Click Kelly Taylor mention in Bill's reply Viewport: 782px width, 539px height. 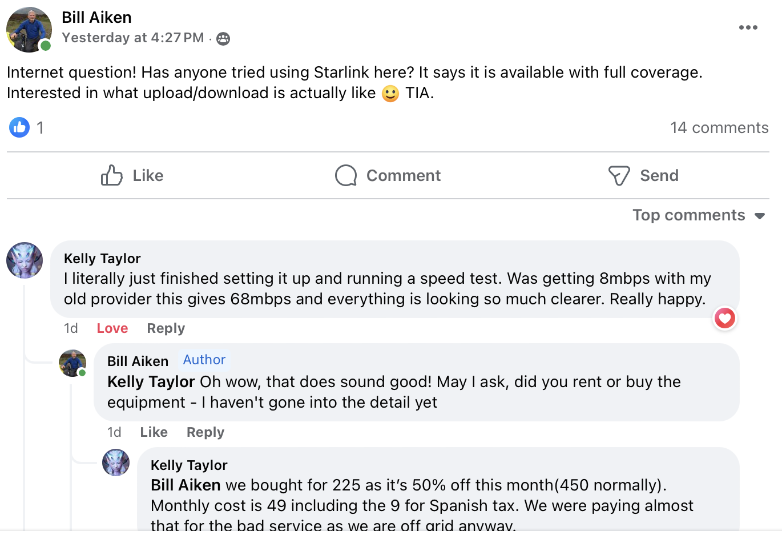(151, 382)
